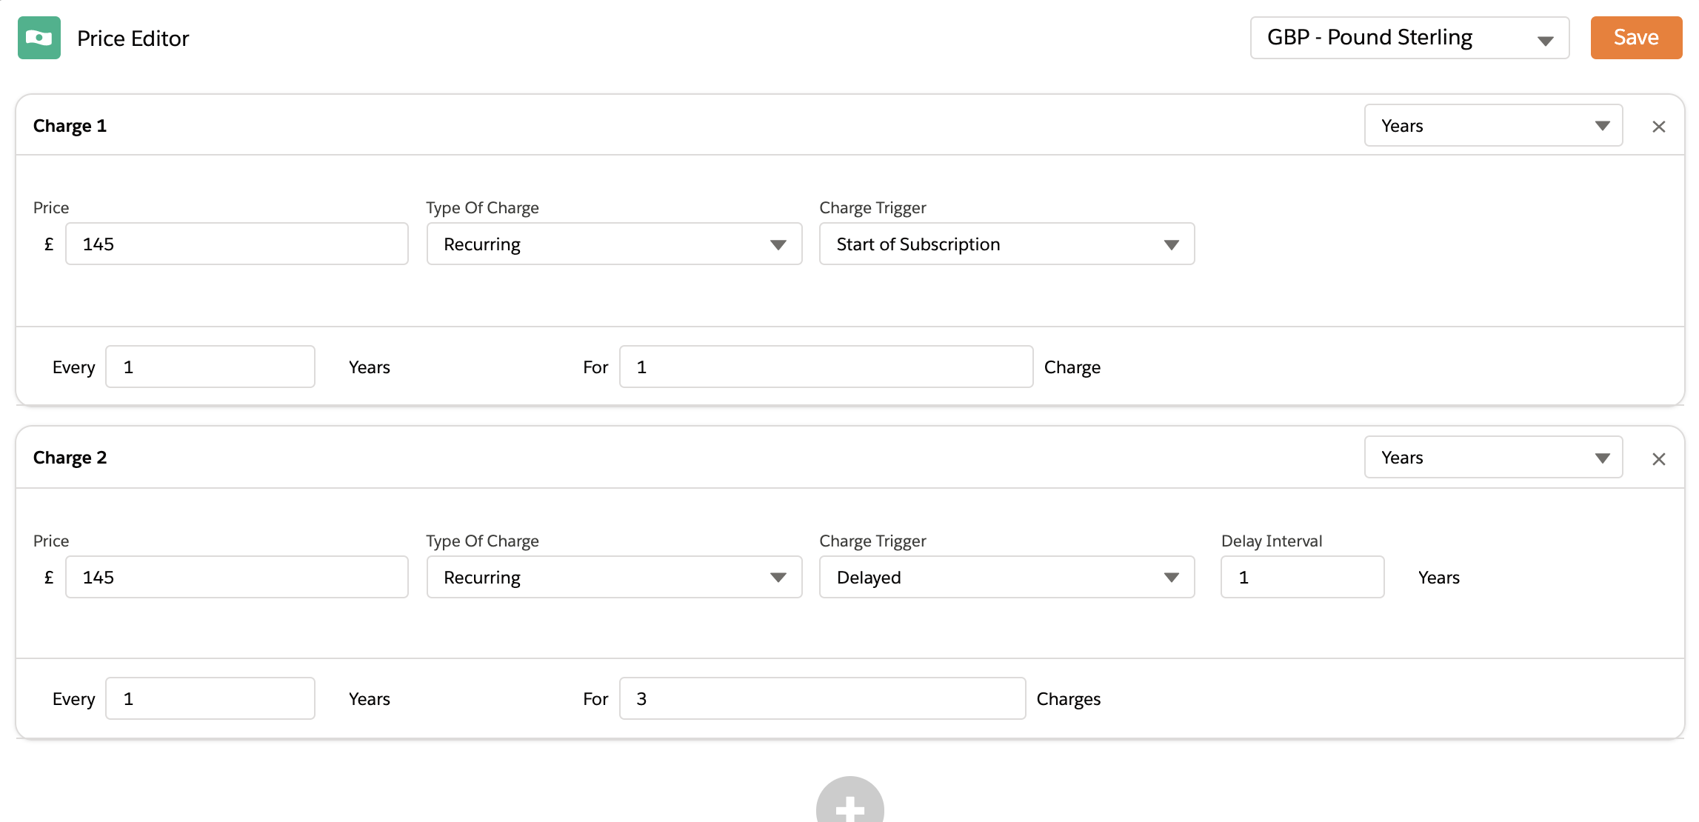Screen dimensions: 1699x822
Task: Remove Charge 1 with its X icon
Action: tap(1659, 127)
